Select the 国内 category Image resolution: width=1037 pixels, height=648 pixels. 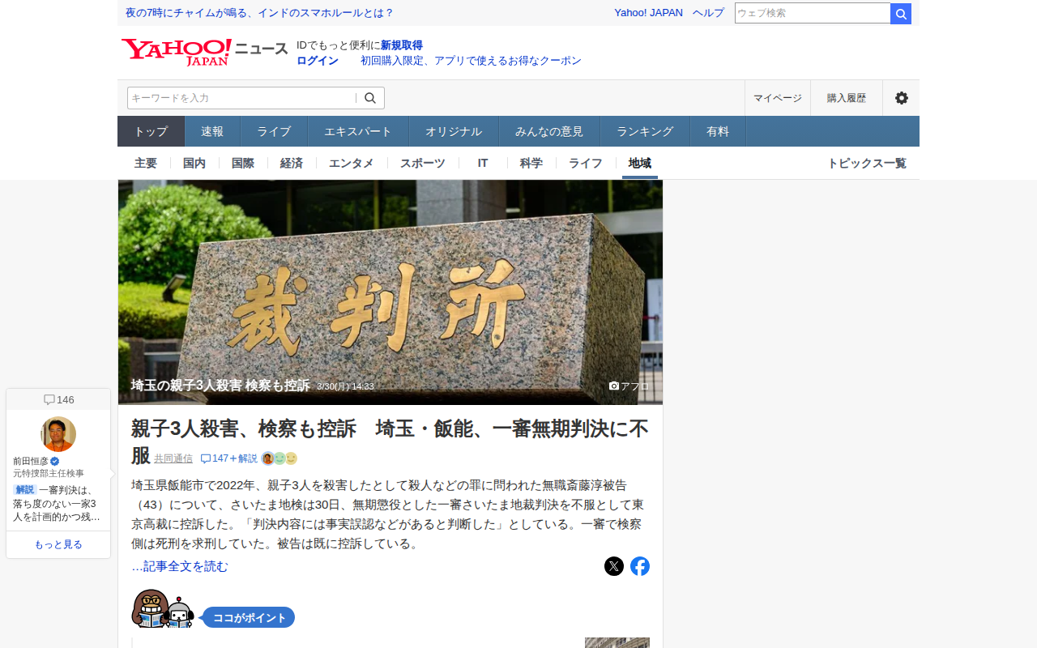point(194,163)
